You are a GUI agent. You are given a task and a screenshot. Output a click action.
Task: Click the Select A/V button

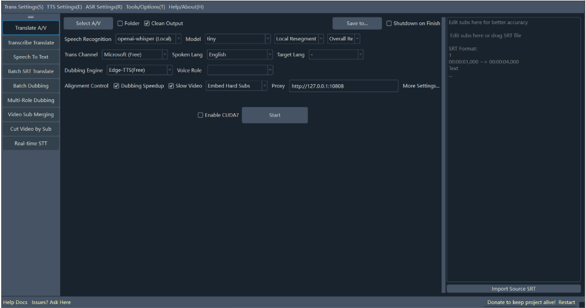pyautogui.click(x=88, y=24)
